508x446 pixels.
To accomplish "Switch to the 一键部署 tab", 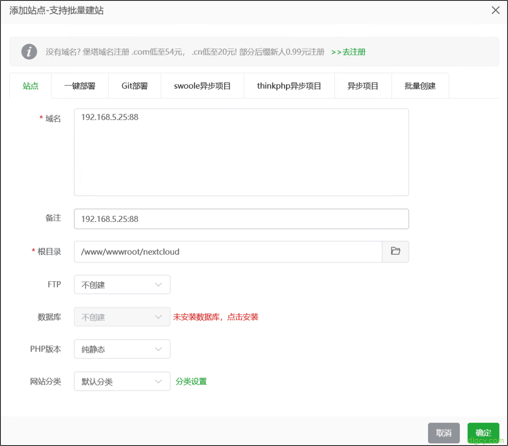I will (80, 86).
